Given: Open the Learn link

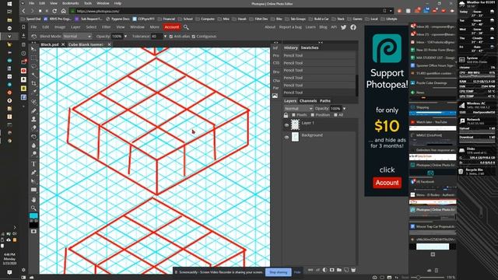Looking at the screenshot, I should coord(310,27).
